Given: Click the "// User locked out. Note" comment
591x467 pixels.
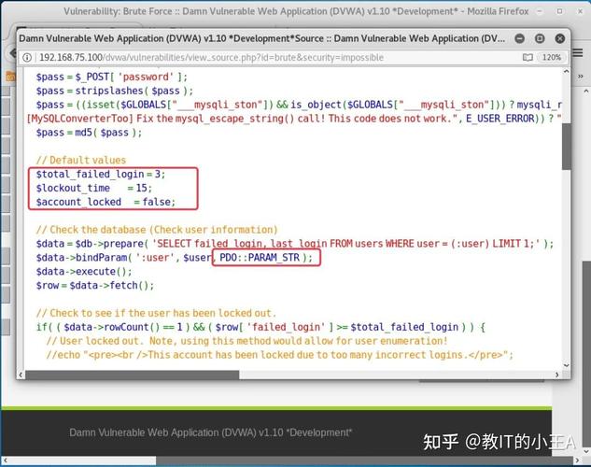Looking at the screenshot, I should (246, 341).
